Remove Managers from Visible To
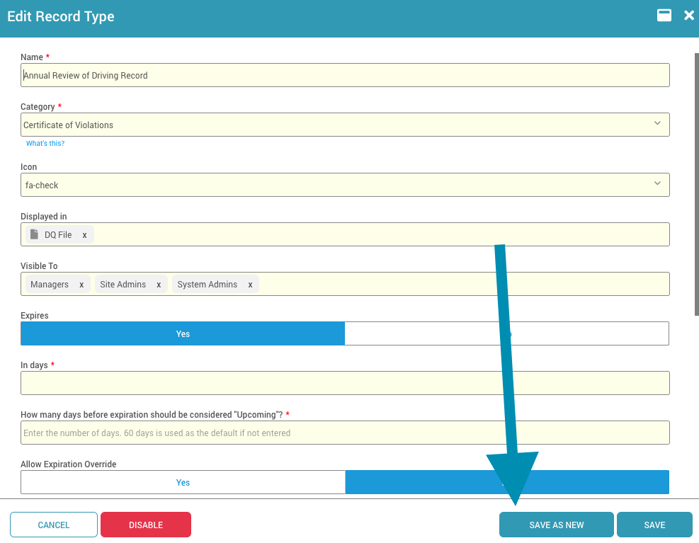This screenshot has width=699, height=543. pyautogui.click(x=81, y=285)
